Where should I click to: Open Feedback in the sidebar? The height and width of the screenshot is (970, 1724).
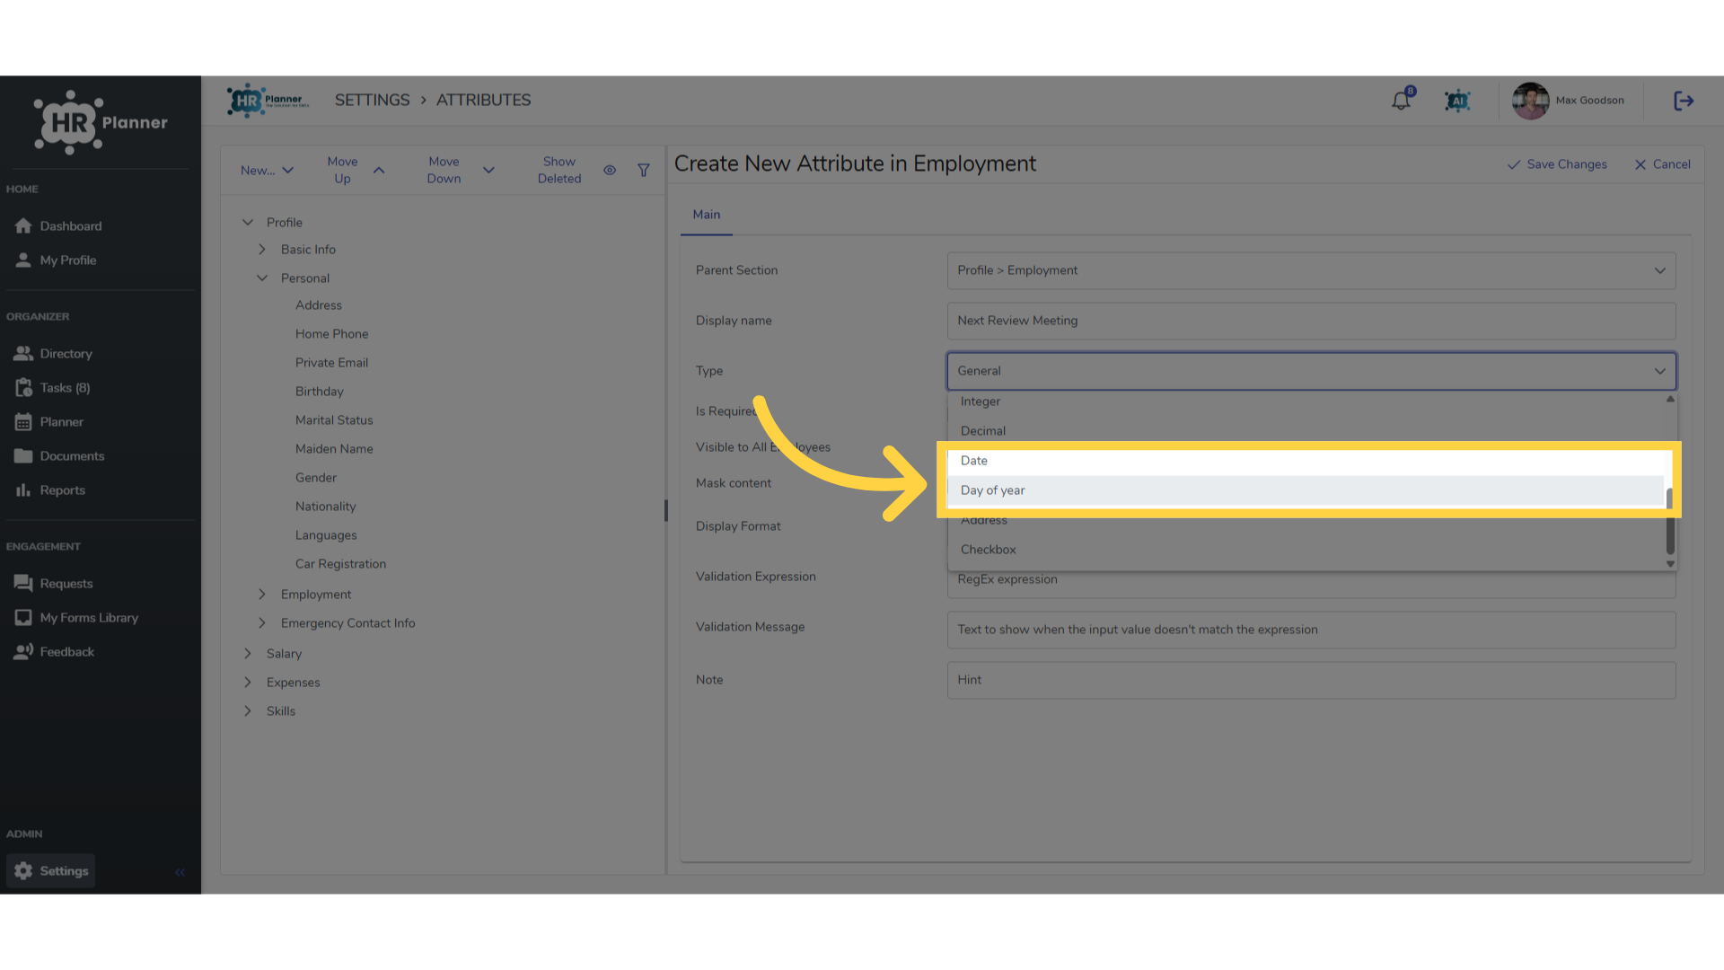pos(54,652)
